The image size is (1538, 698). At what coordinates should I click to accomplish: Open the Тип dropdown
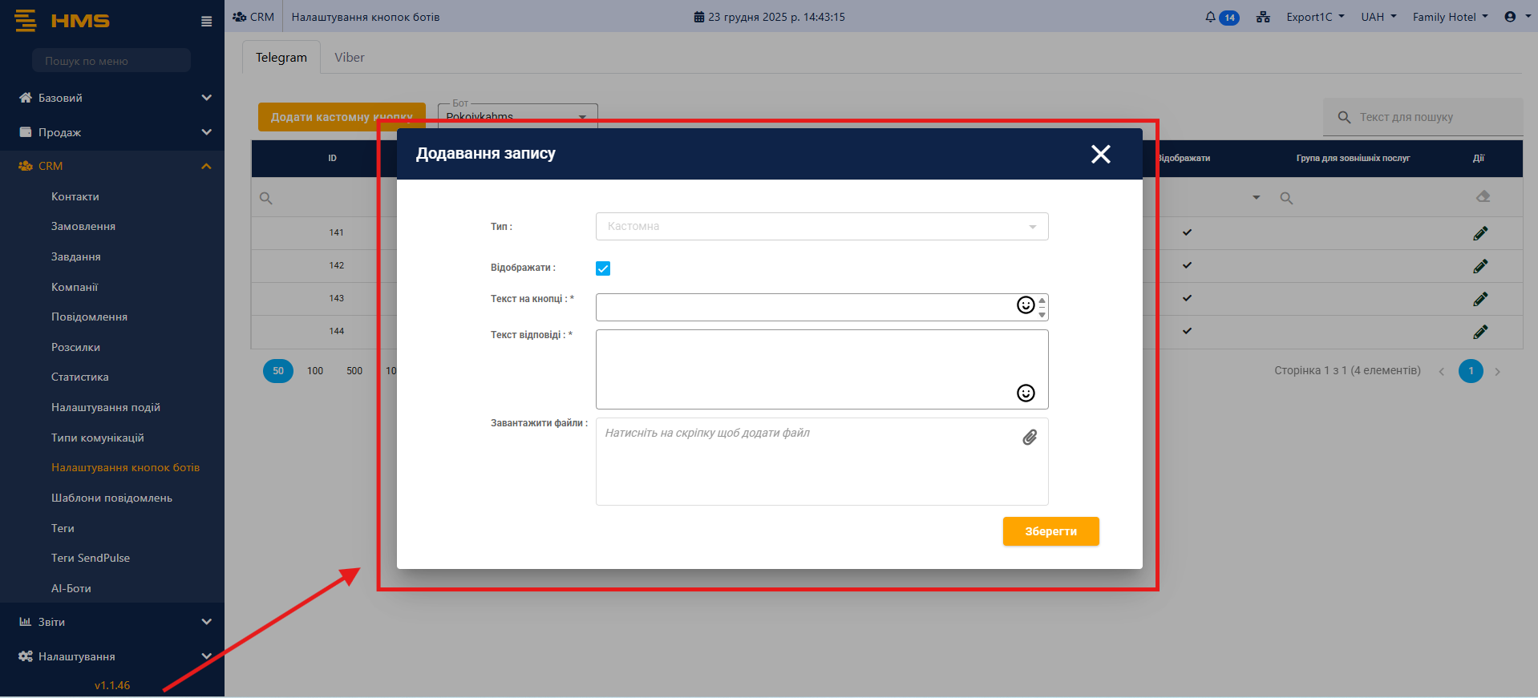pyautogui.click(x=821, y=227)
